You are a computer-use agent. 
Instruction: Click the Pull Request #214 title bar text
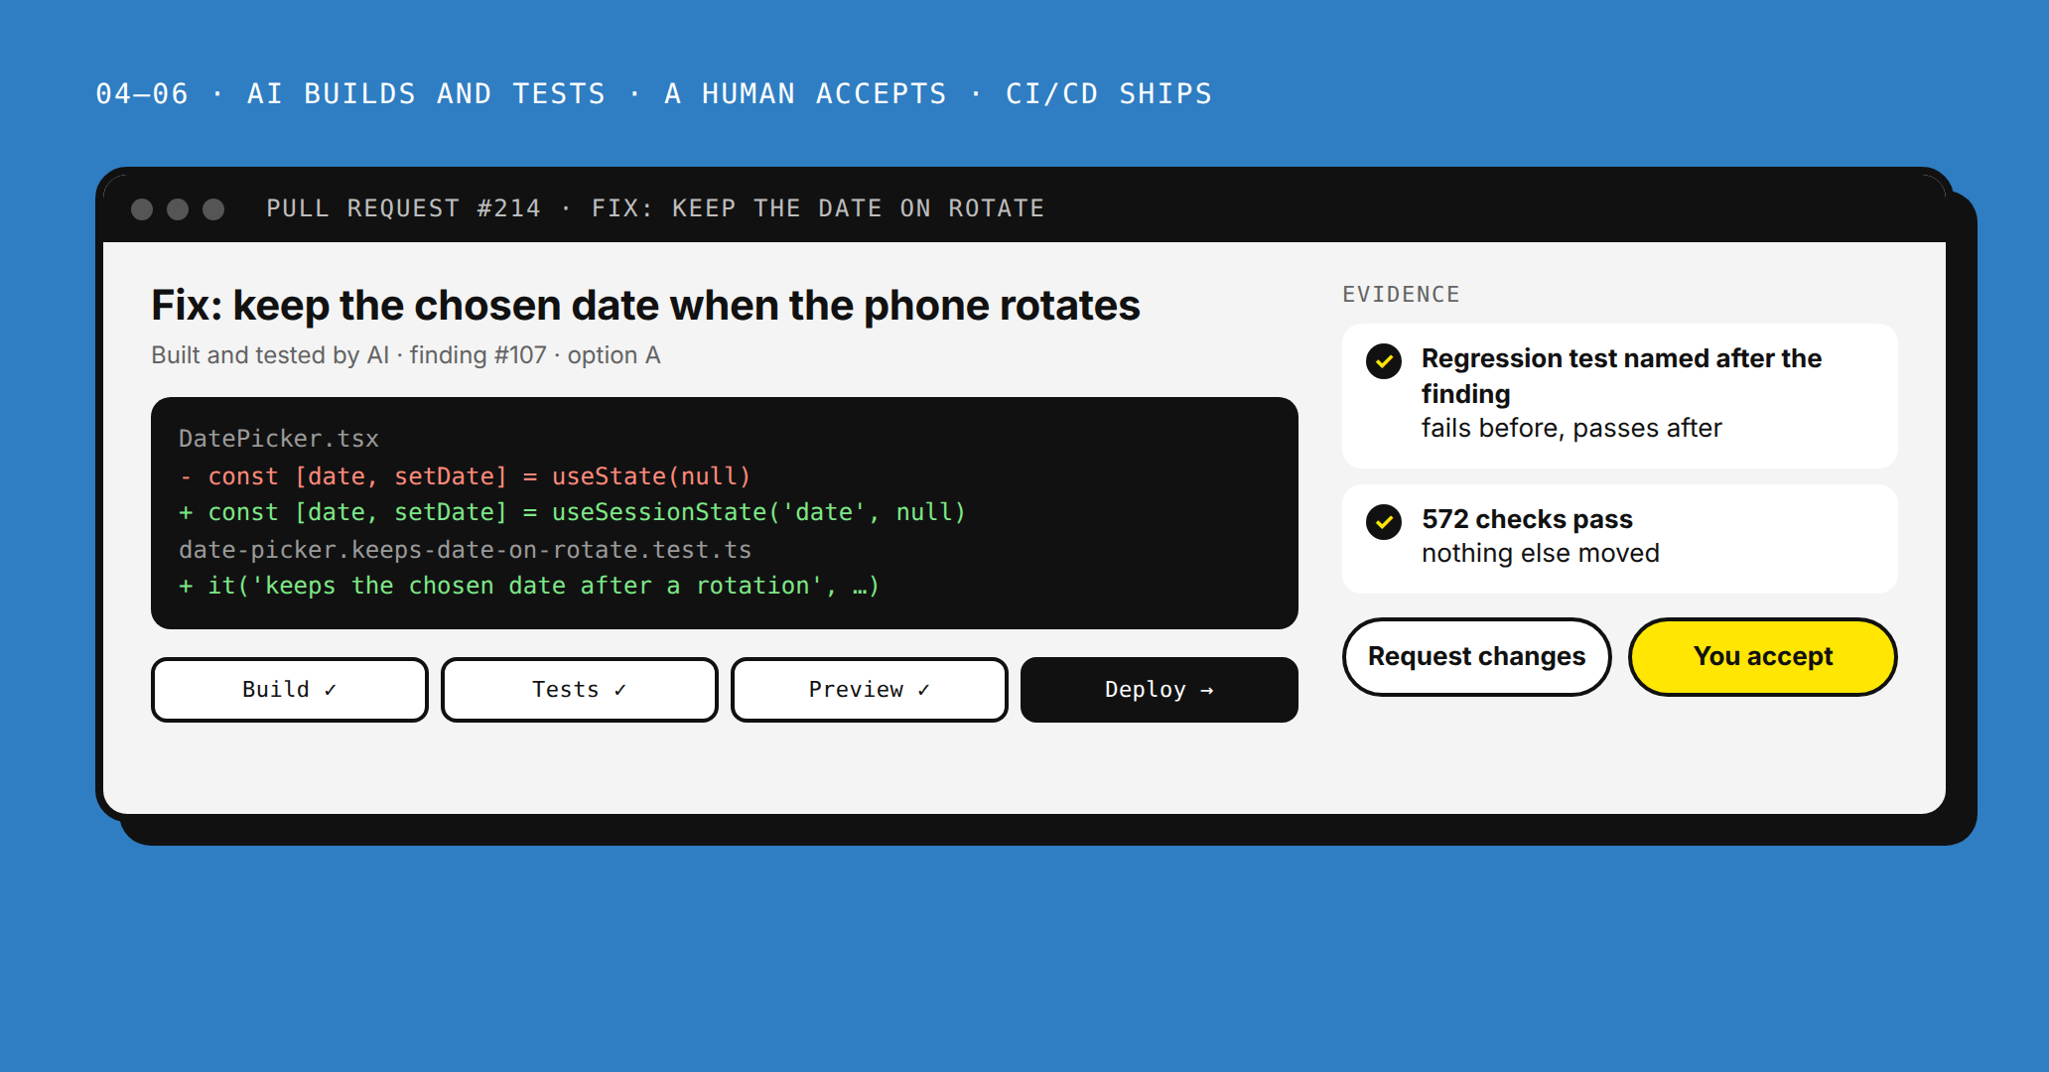tap(655, 208)
